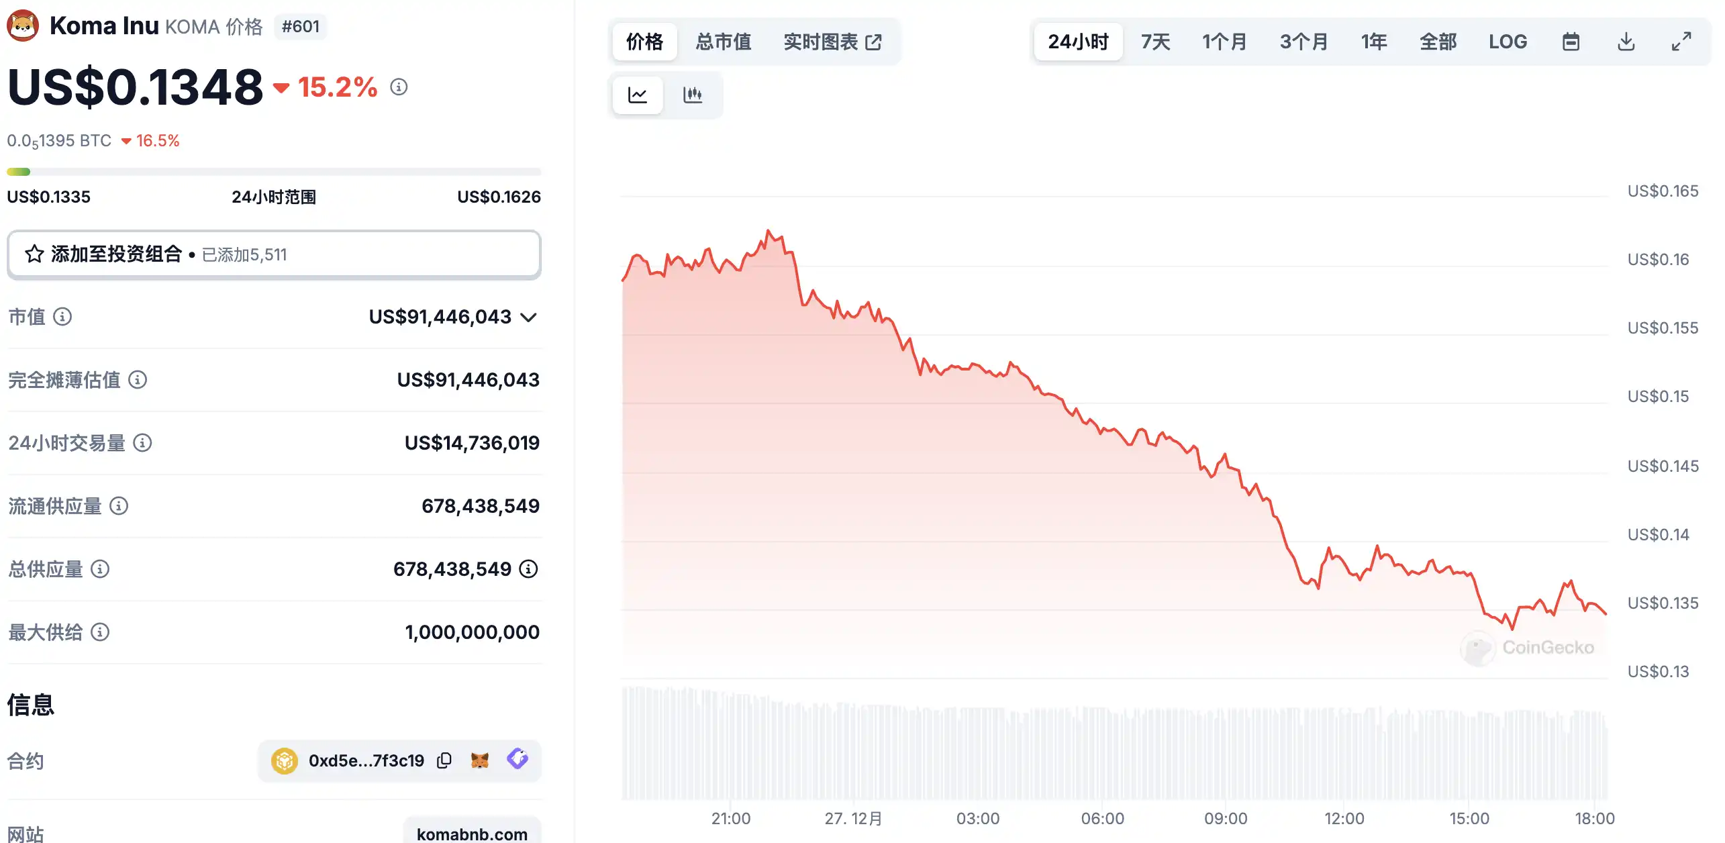Click the download chart data icon
Screen dimensions: 1725x843
(1626, 42)
